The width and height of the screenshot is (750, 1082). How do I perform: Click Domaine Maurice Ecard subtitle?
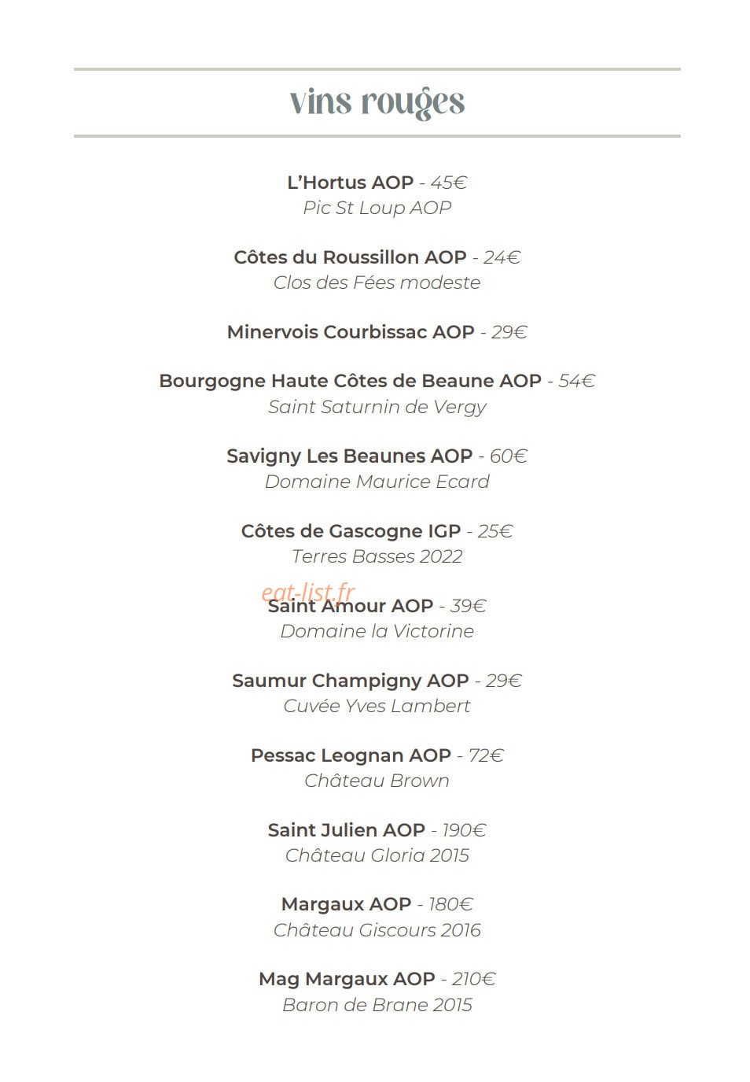point(377,482)
